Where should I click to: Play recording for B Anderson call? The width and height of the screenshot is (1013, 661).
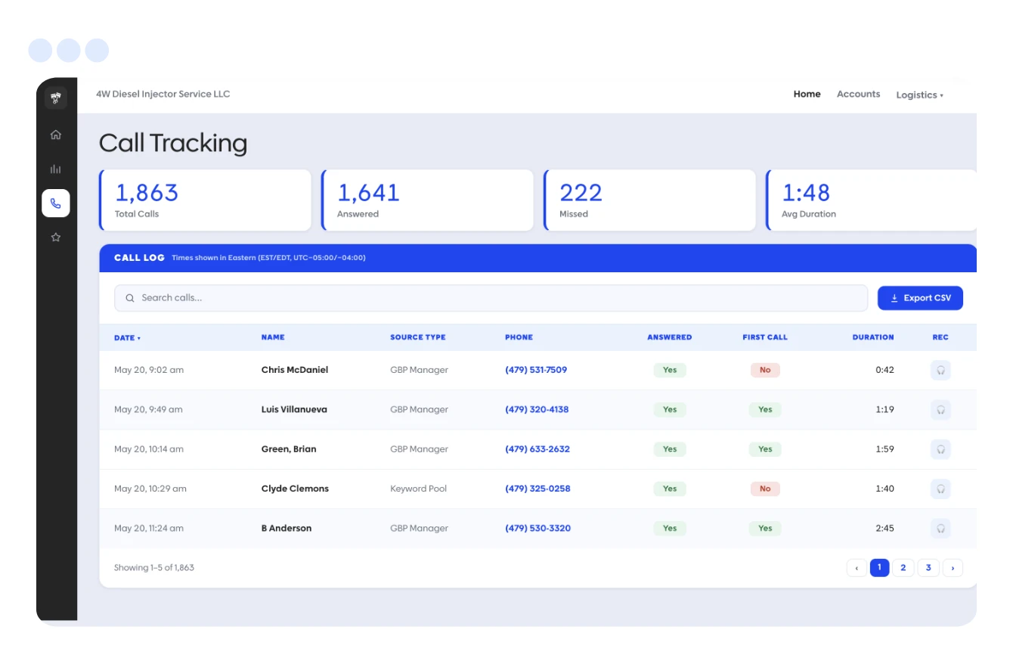(940, 529)
